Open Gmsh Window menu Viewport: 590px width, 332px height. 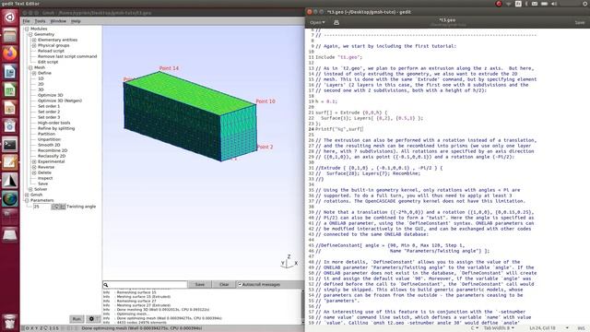58,21
